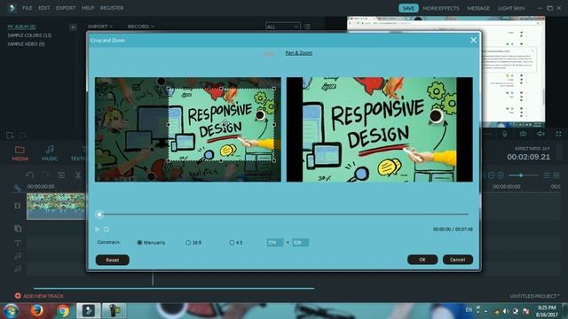Close the Crop and Zoom dialog
The width and height of the screenshot is (568, 319).
pos(473,40)
